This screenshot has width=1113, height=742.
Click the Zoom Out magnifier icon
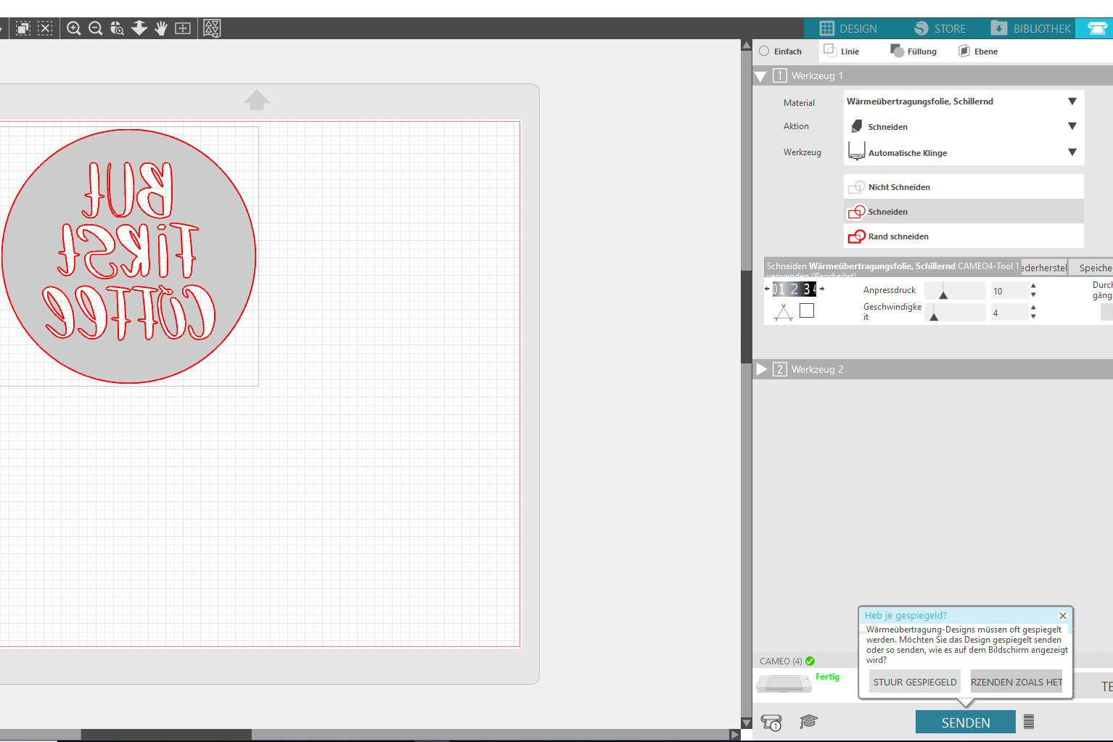coord(95,28)
